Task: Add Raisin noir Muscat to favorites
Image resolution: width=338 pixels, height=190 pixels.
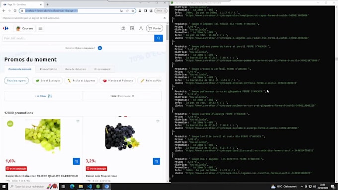Action: 158,121
